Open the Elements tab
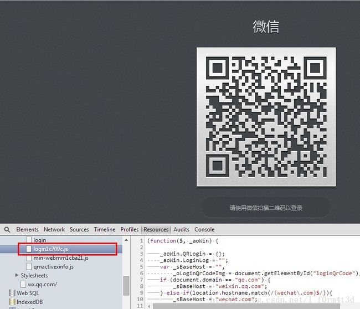 click(27, 229)
